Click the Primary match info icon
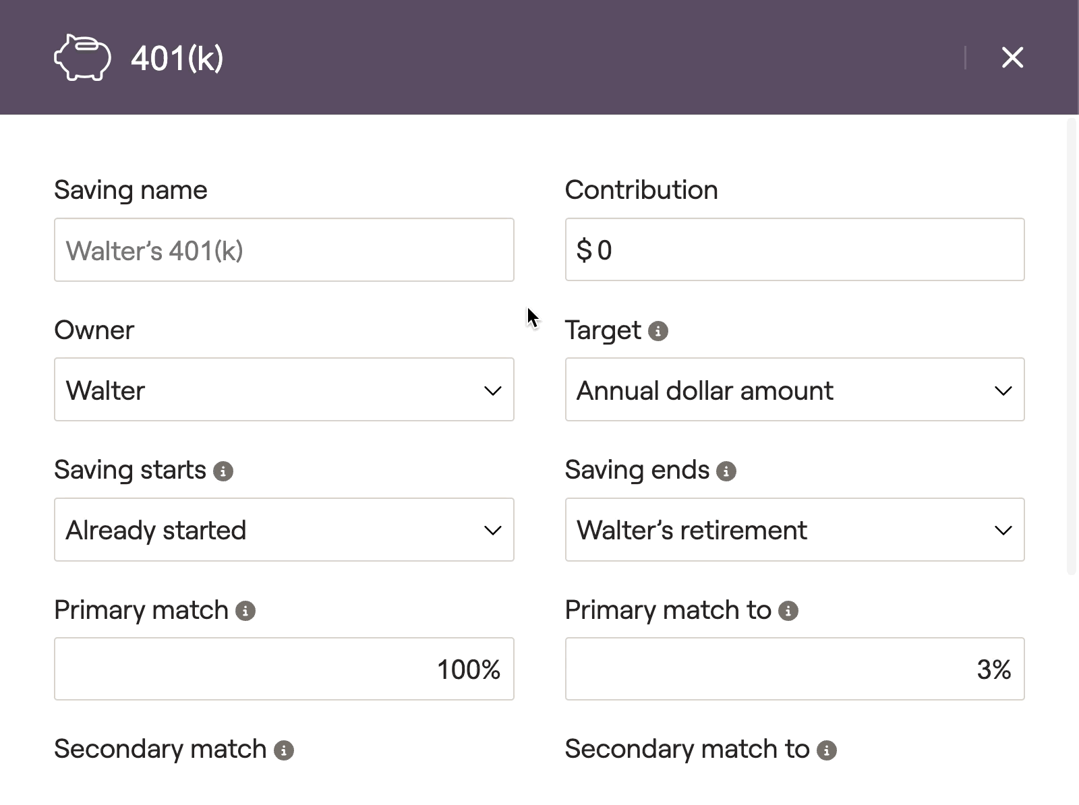Image resolution: width=1079 pixels, height=805 pixels. 245,611
